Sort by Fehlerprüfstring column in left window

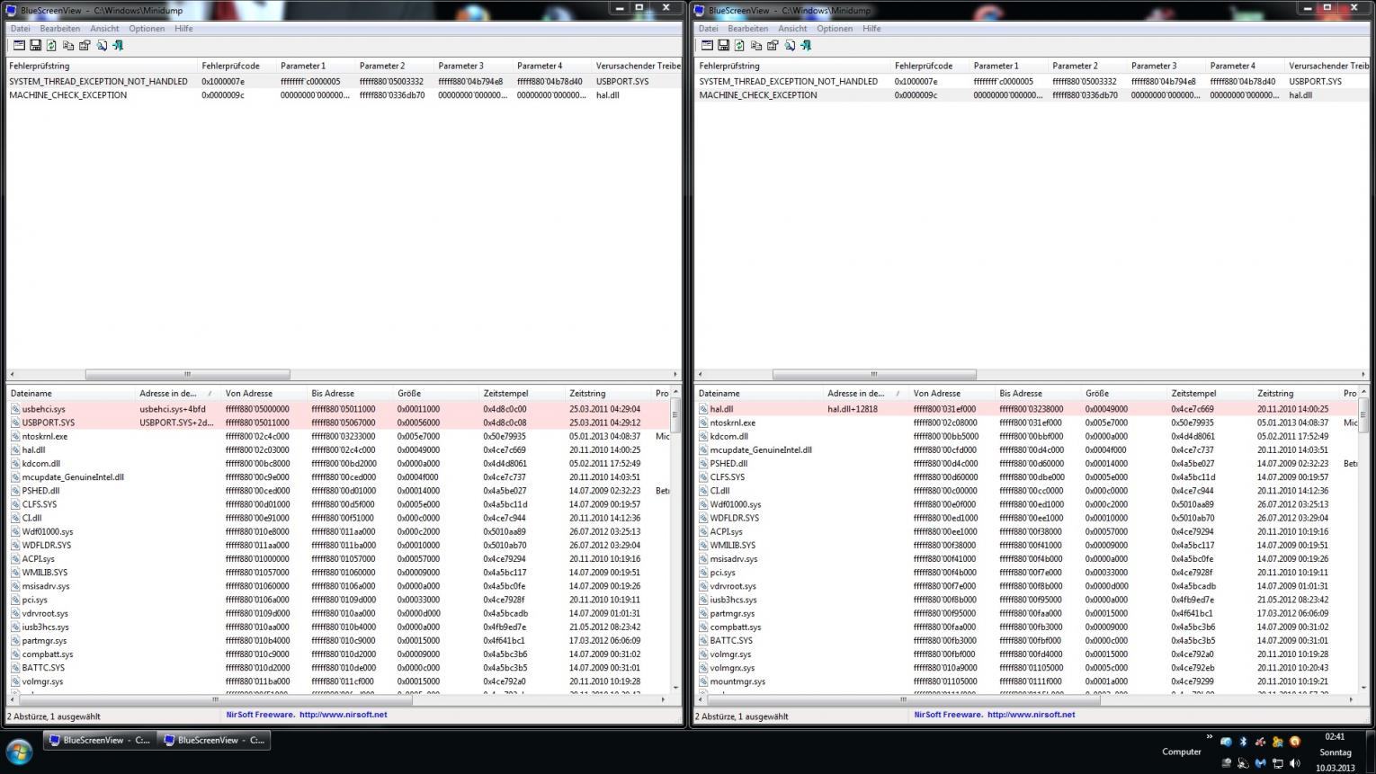[x=102, y=66]
